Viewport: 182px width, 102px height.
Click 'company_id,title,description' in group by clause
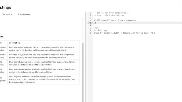point(119,33)
